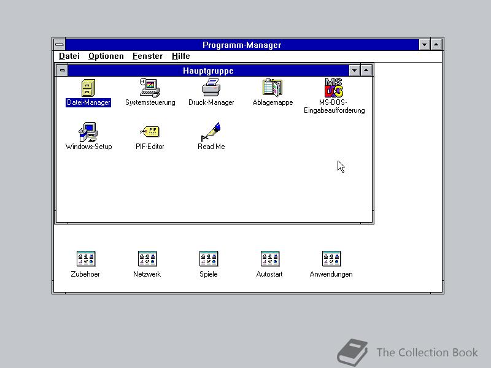Click the 'Eingabeaufforderung' label text
This screenshot has height=368, width=491.
[x=334, y=110]
